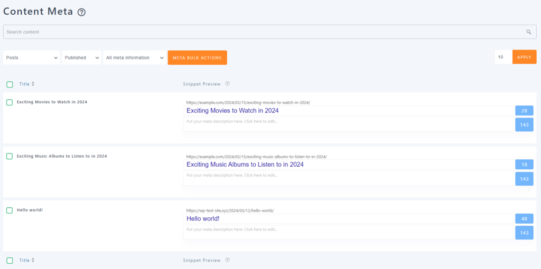541x269 pixels.
Task: Click the bottom Title sort arrows icon
Action: pyautogui.click(x=33, y=260)
